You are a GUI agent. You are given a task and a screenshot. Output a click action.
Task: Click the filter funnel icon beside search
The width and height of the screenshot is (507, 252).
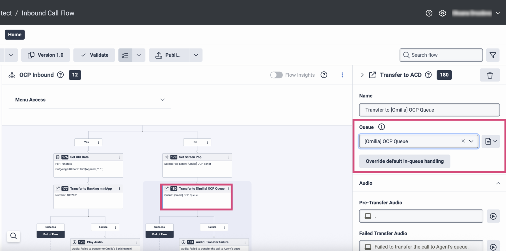pyautogui.click(x=493, y=55)
